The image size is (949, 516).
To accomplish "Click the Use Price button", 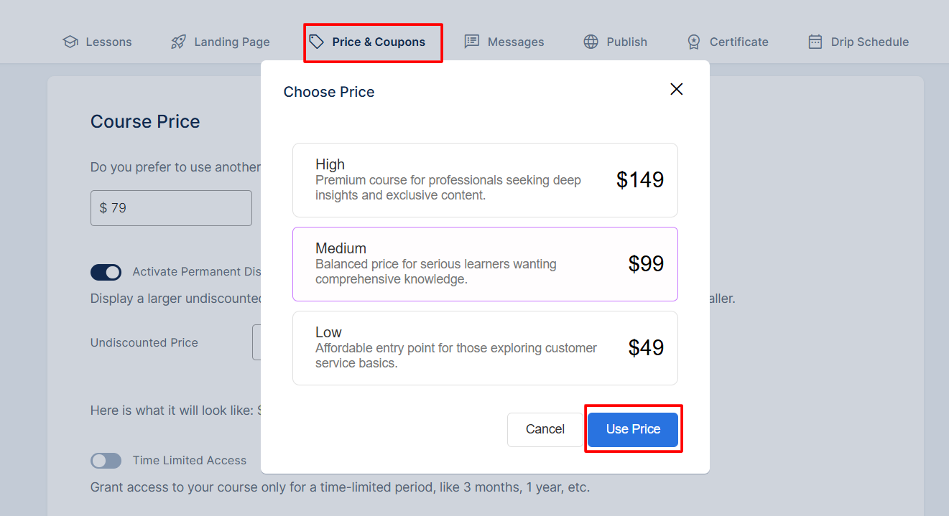I will [x=633, y=429].
